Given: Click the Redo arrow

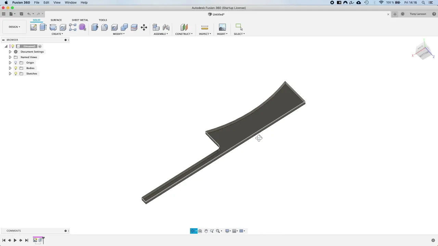Looking at the screenshot, I should [x=38, y=14].
